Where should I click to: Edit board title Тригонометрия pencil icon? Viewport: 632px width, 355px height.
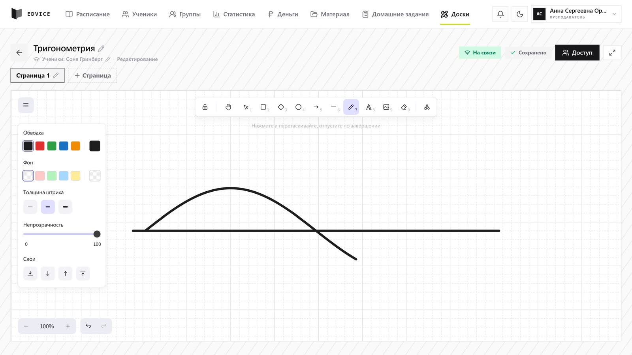point(101,49)
